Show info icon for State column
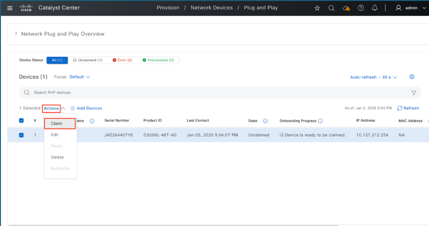The image size is (429, 226). pos(265,121)
